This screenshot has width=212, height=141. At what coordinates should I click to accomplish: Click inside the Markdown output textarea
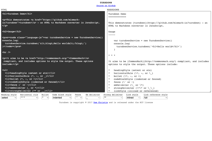point(159,52)
